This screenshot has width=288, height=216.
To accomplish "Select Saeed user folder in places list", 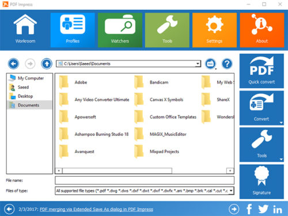I will coord(29,87).
